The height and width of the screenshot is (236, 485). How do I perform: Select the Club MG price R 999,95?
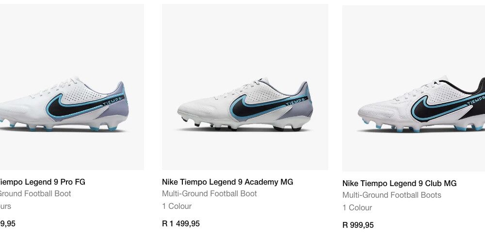[x=358, y=225]
